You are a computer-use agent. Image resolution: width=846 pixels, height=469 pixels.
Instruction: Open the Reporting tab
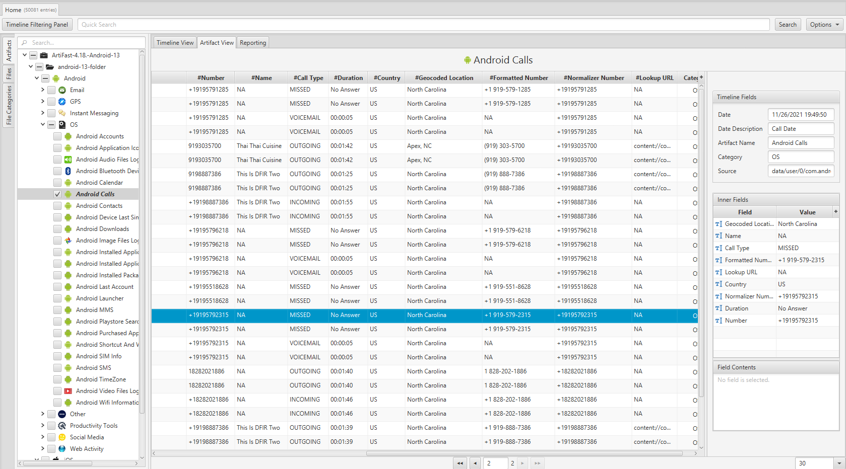pos(253,43)
